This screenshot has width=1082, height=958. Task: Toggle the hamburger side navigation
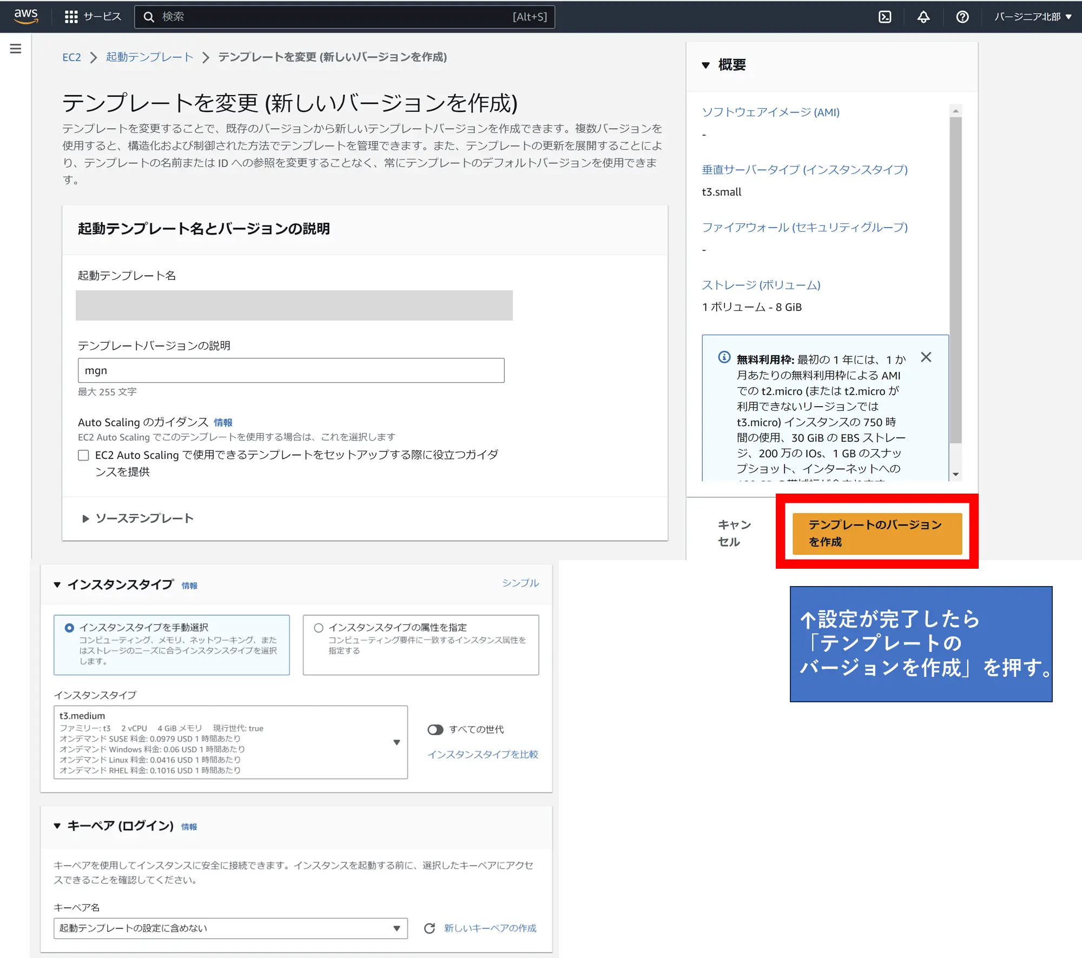[16, 49]
